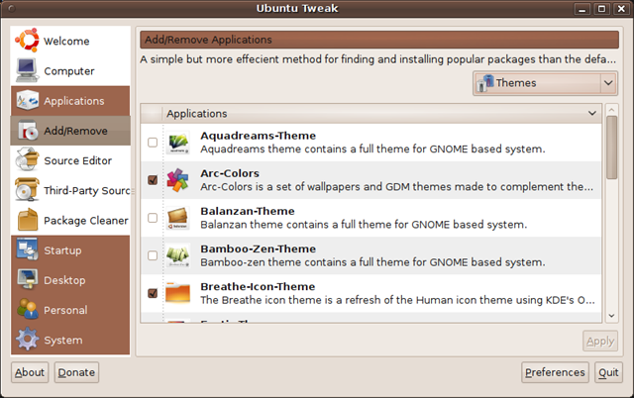Click the scrollbar up arrow
Image resolution: width=634 pixels, height=398 pixels.
tap(612, 110)
